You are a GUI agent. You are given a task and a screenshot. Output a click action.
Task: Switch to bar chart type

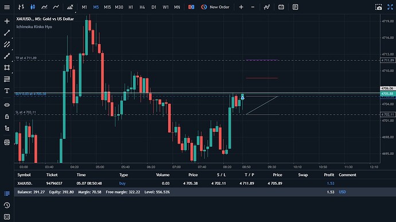[21, 7]
